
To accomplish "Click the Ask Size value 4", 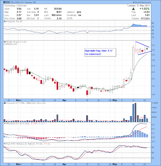I will click(x=38, y=12).
